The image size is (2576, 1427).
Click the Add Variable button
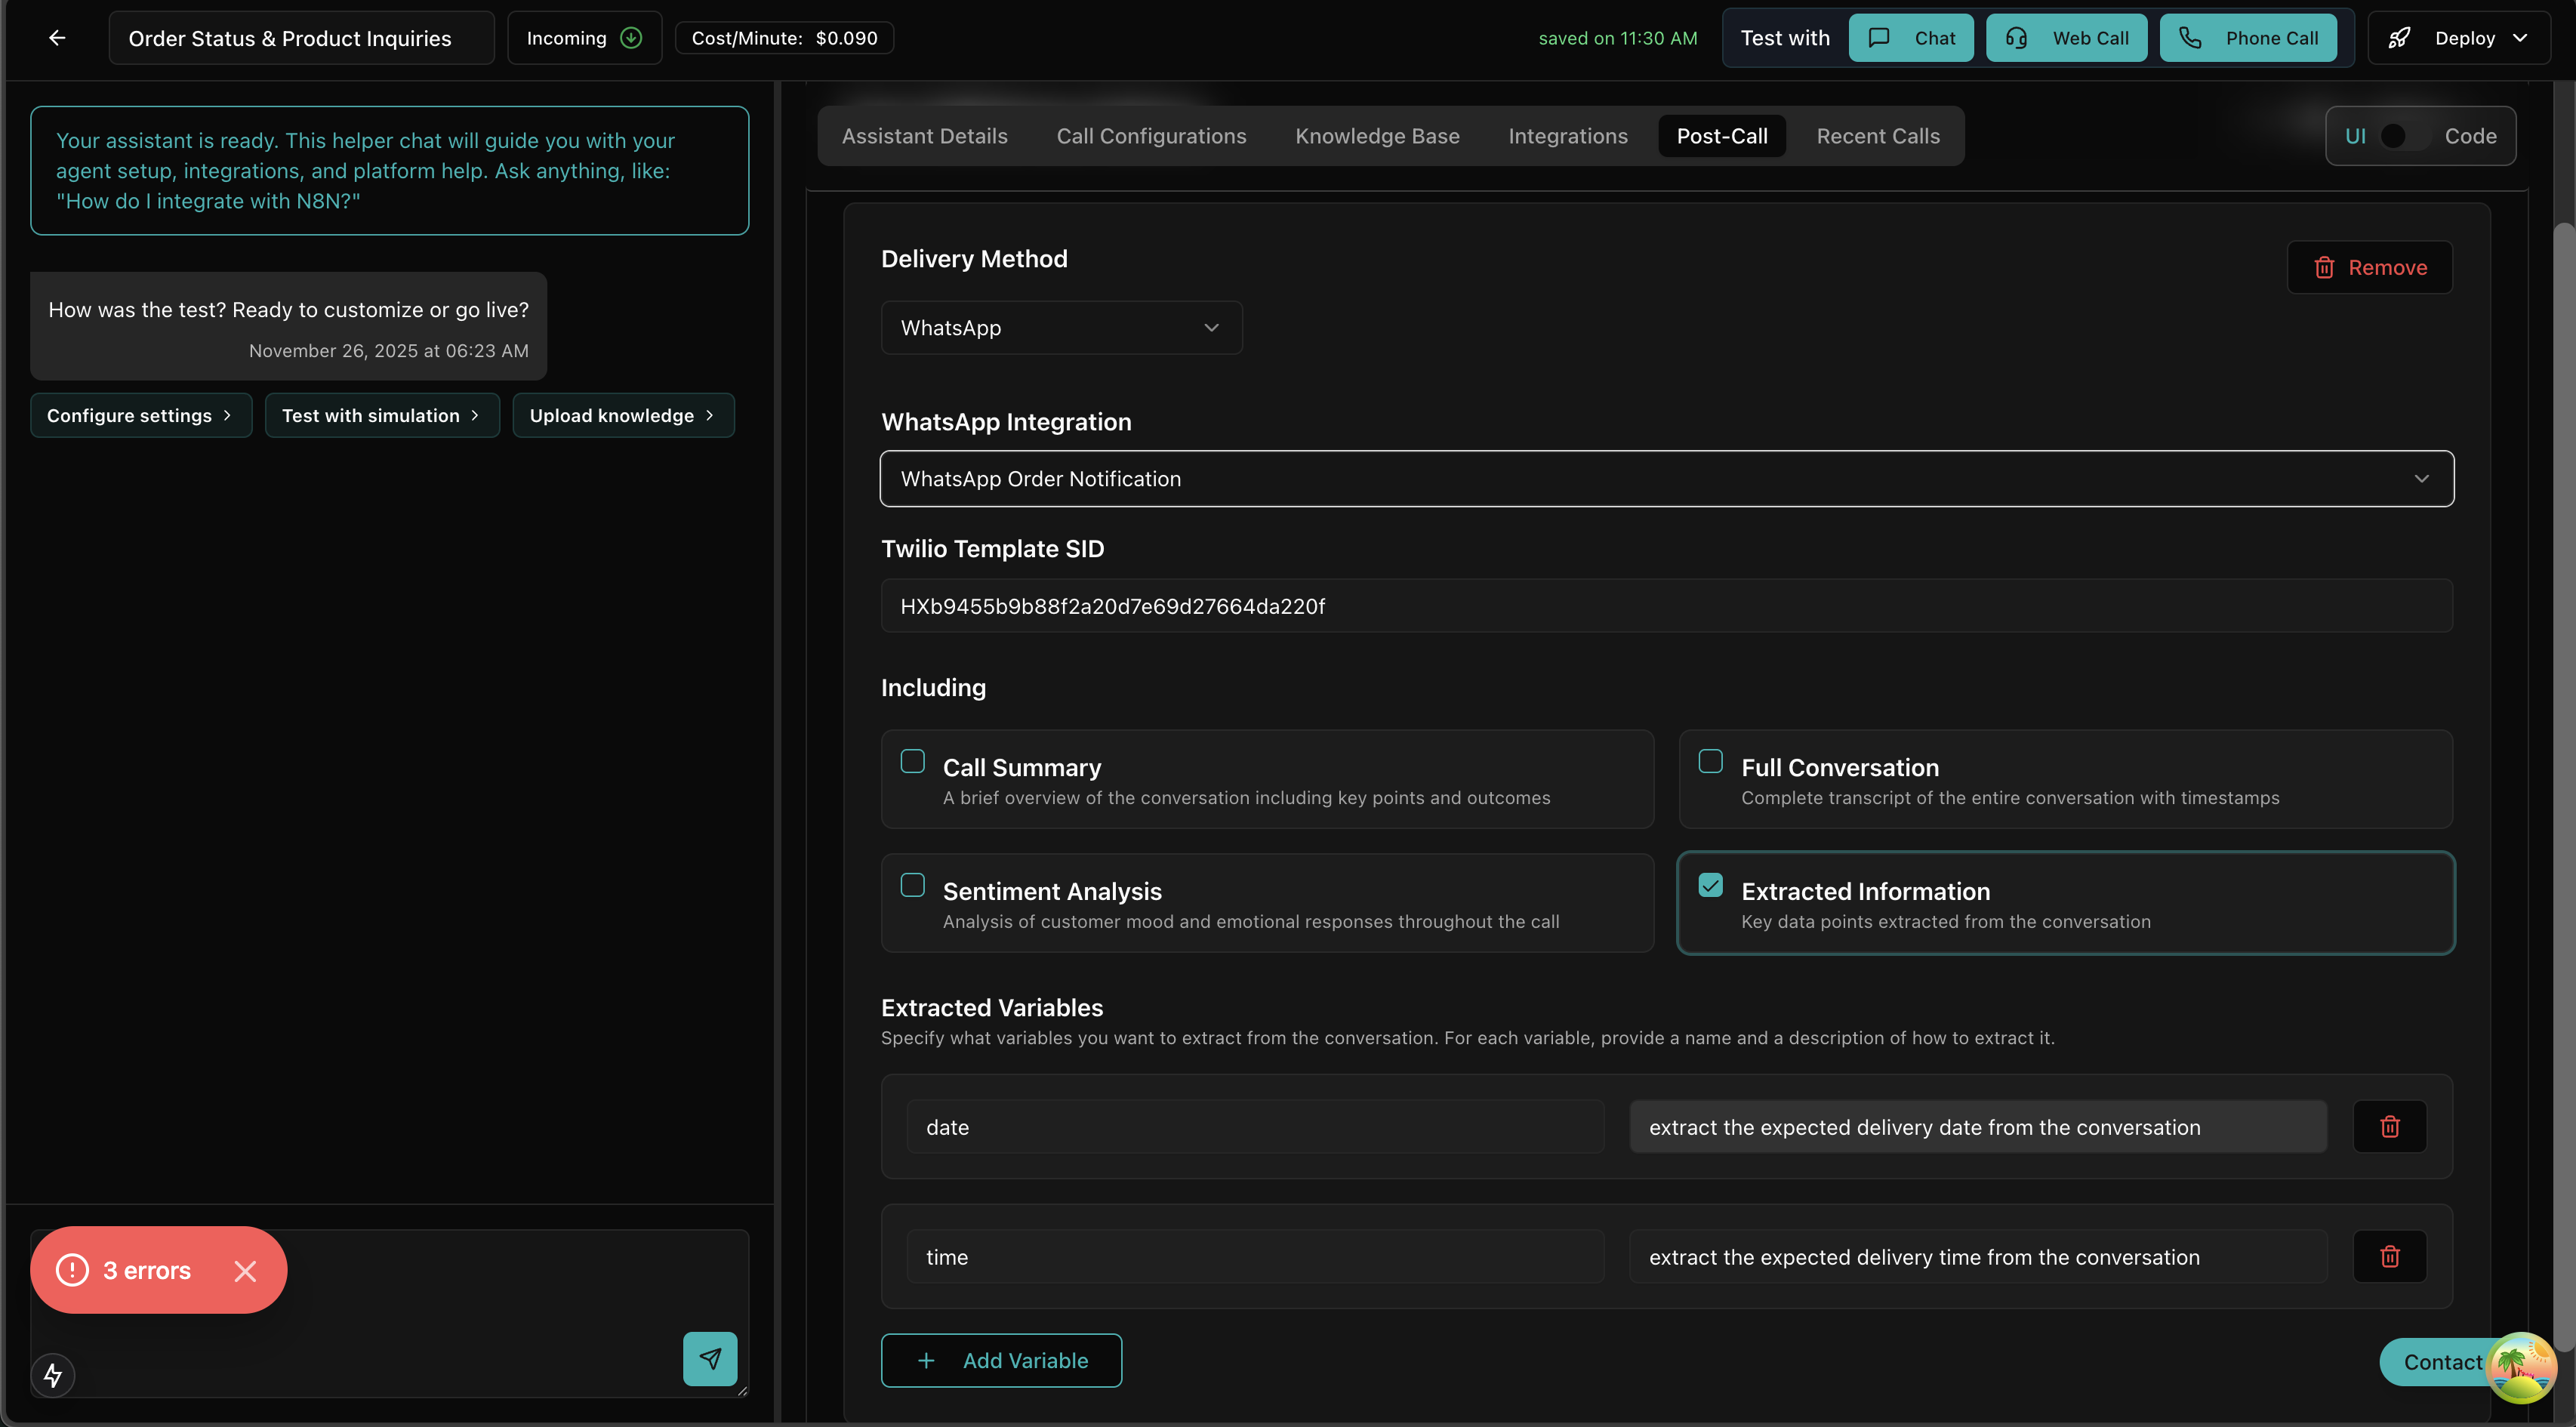[x=1001, y=1360]
